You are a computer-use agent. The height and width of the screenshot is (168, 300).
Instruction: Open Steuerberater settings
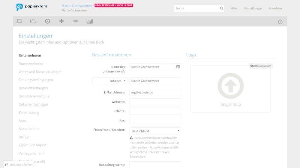point(29,129)
